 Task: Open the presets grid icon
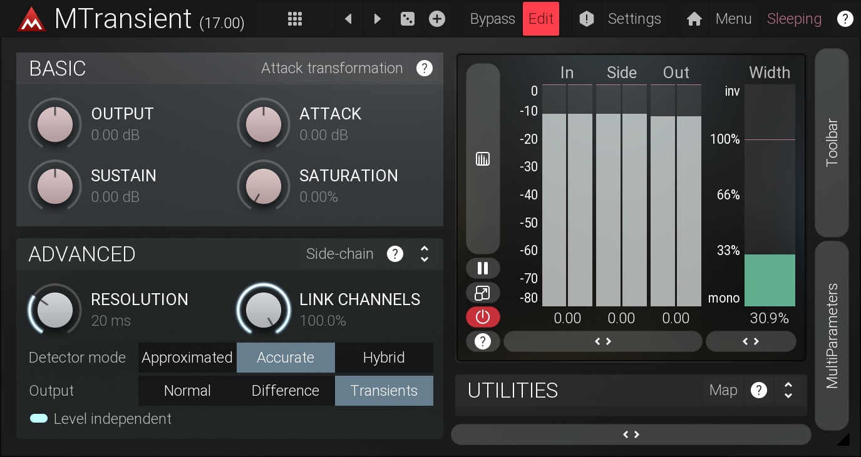295,19
